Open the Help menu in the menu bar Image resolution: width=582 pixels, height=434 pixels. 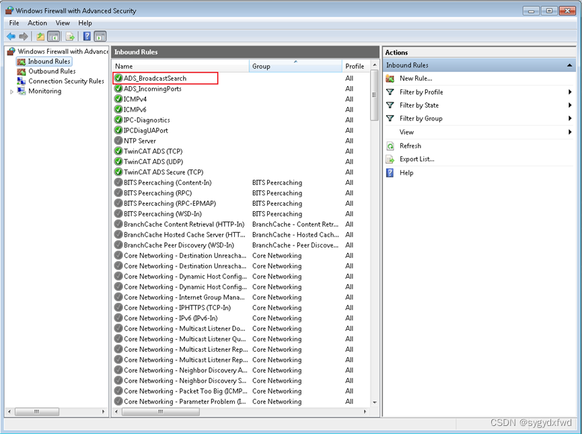pyautogui.click(x=85, y=23)
